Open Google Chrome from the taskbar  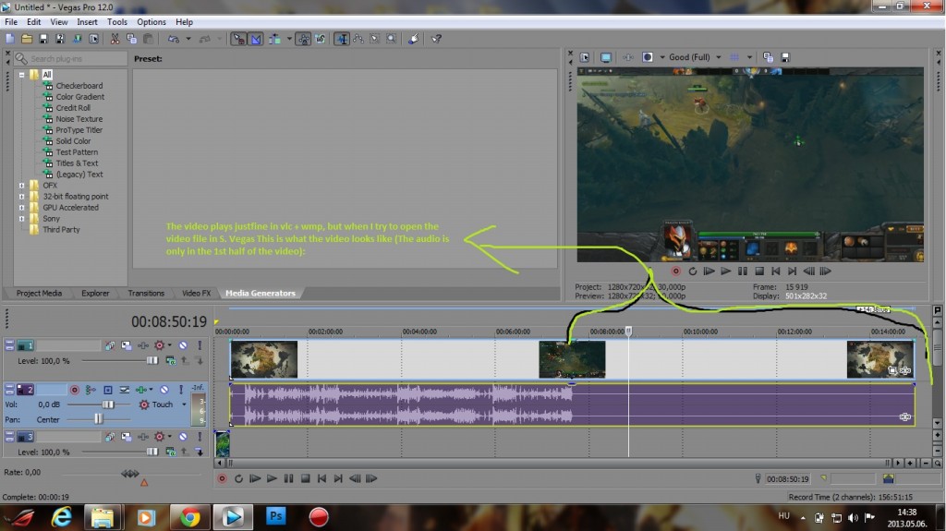[x=189, y=517]
